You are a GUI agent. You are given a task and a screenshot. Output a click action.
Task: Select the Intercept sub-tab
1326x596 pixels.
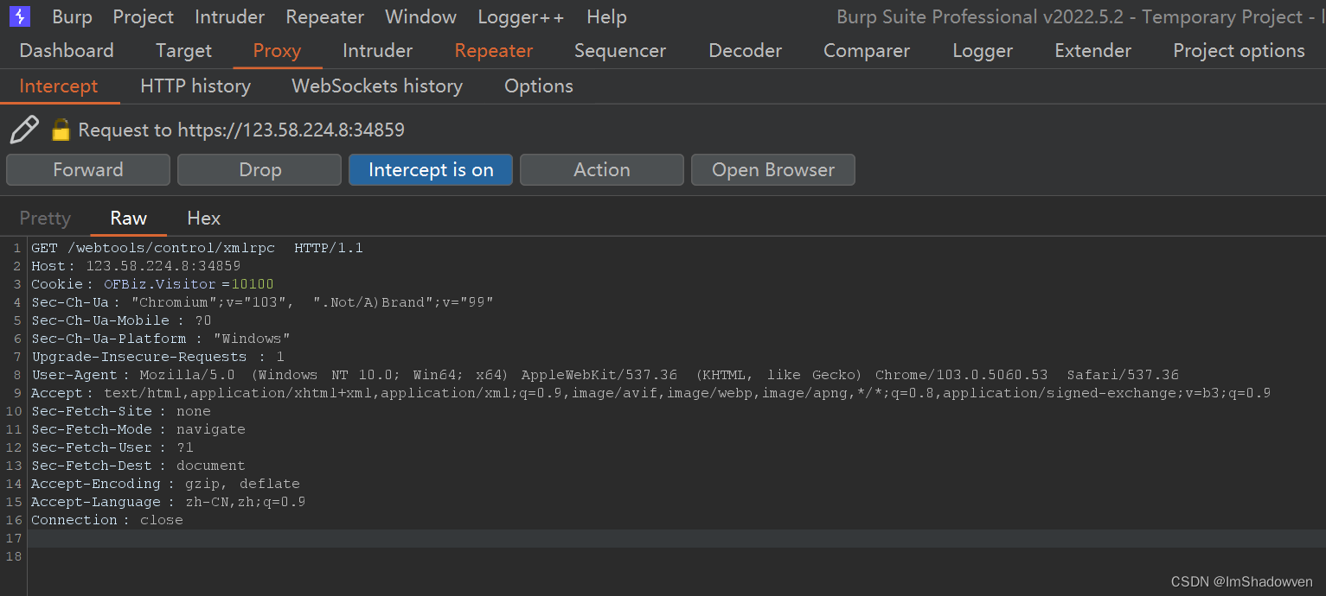coord(59,86)
